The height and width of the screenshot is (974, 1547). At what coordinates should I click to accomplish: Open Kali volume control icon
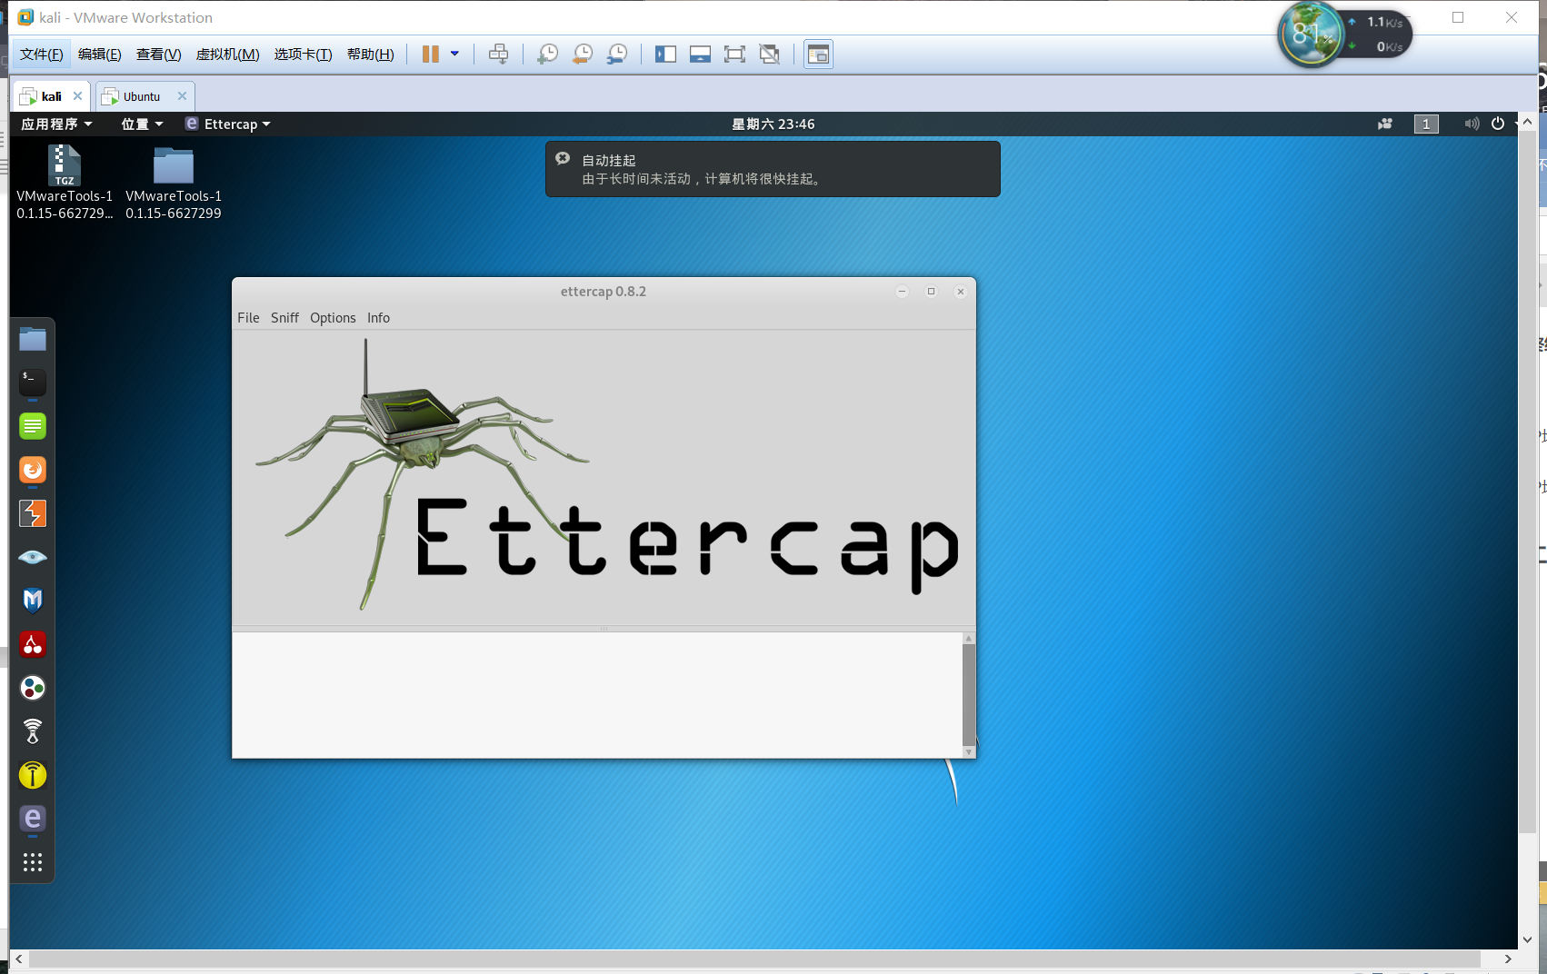[1472, 124]
